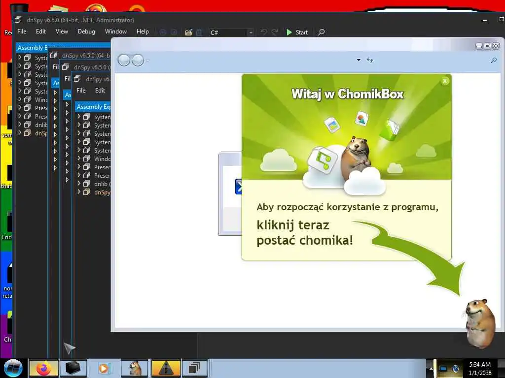This screenshot has height=378, width=505.
Task: Click the assembly icon of dnlib in main dnSpy tree
Action: 28,125
